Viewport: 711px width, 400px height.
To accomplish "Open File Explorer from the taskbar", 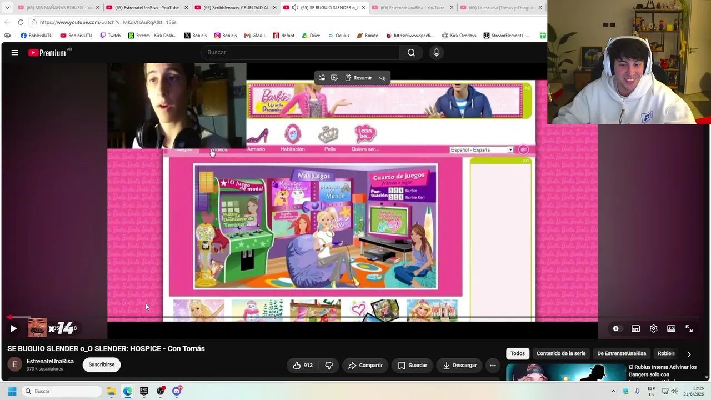I will [111, 391].
